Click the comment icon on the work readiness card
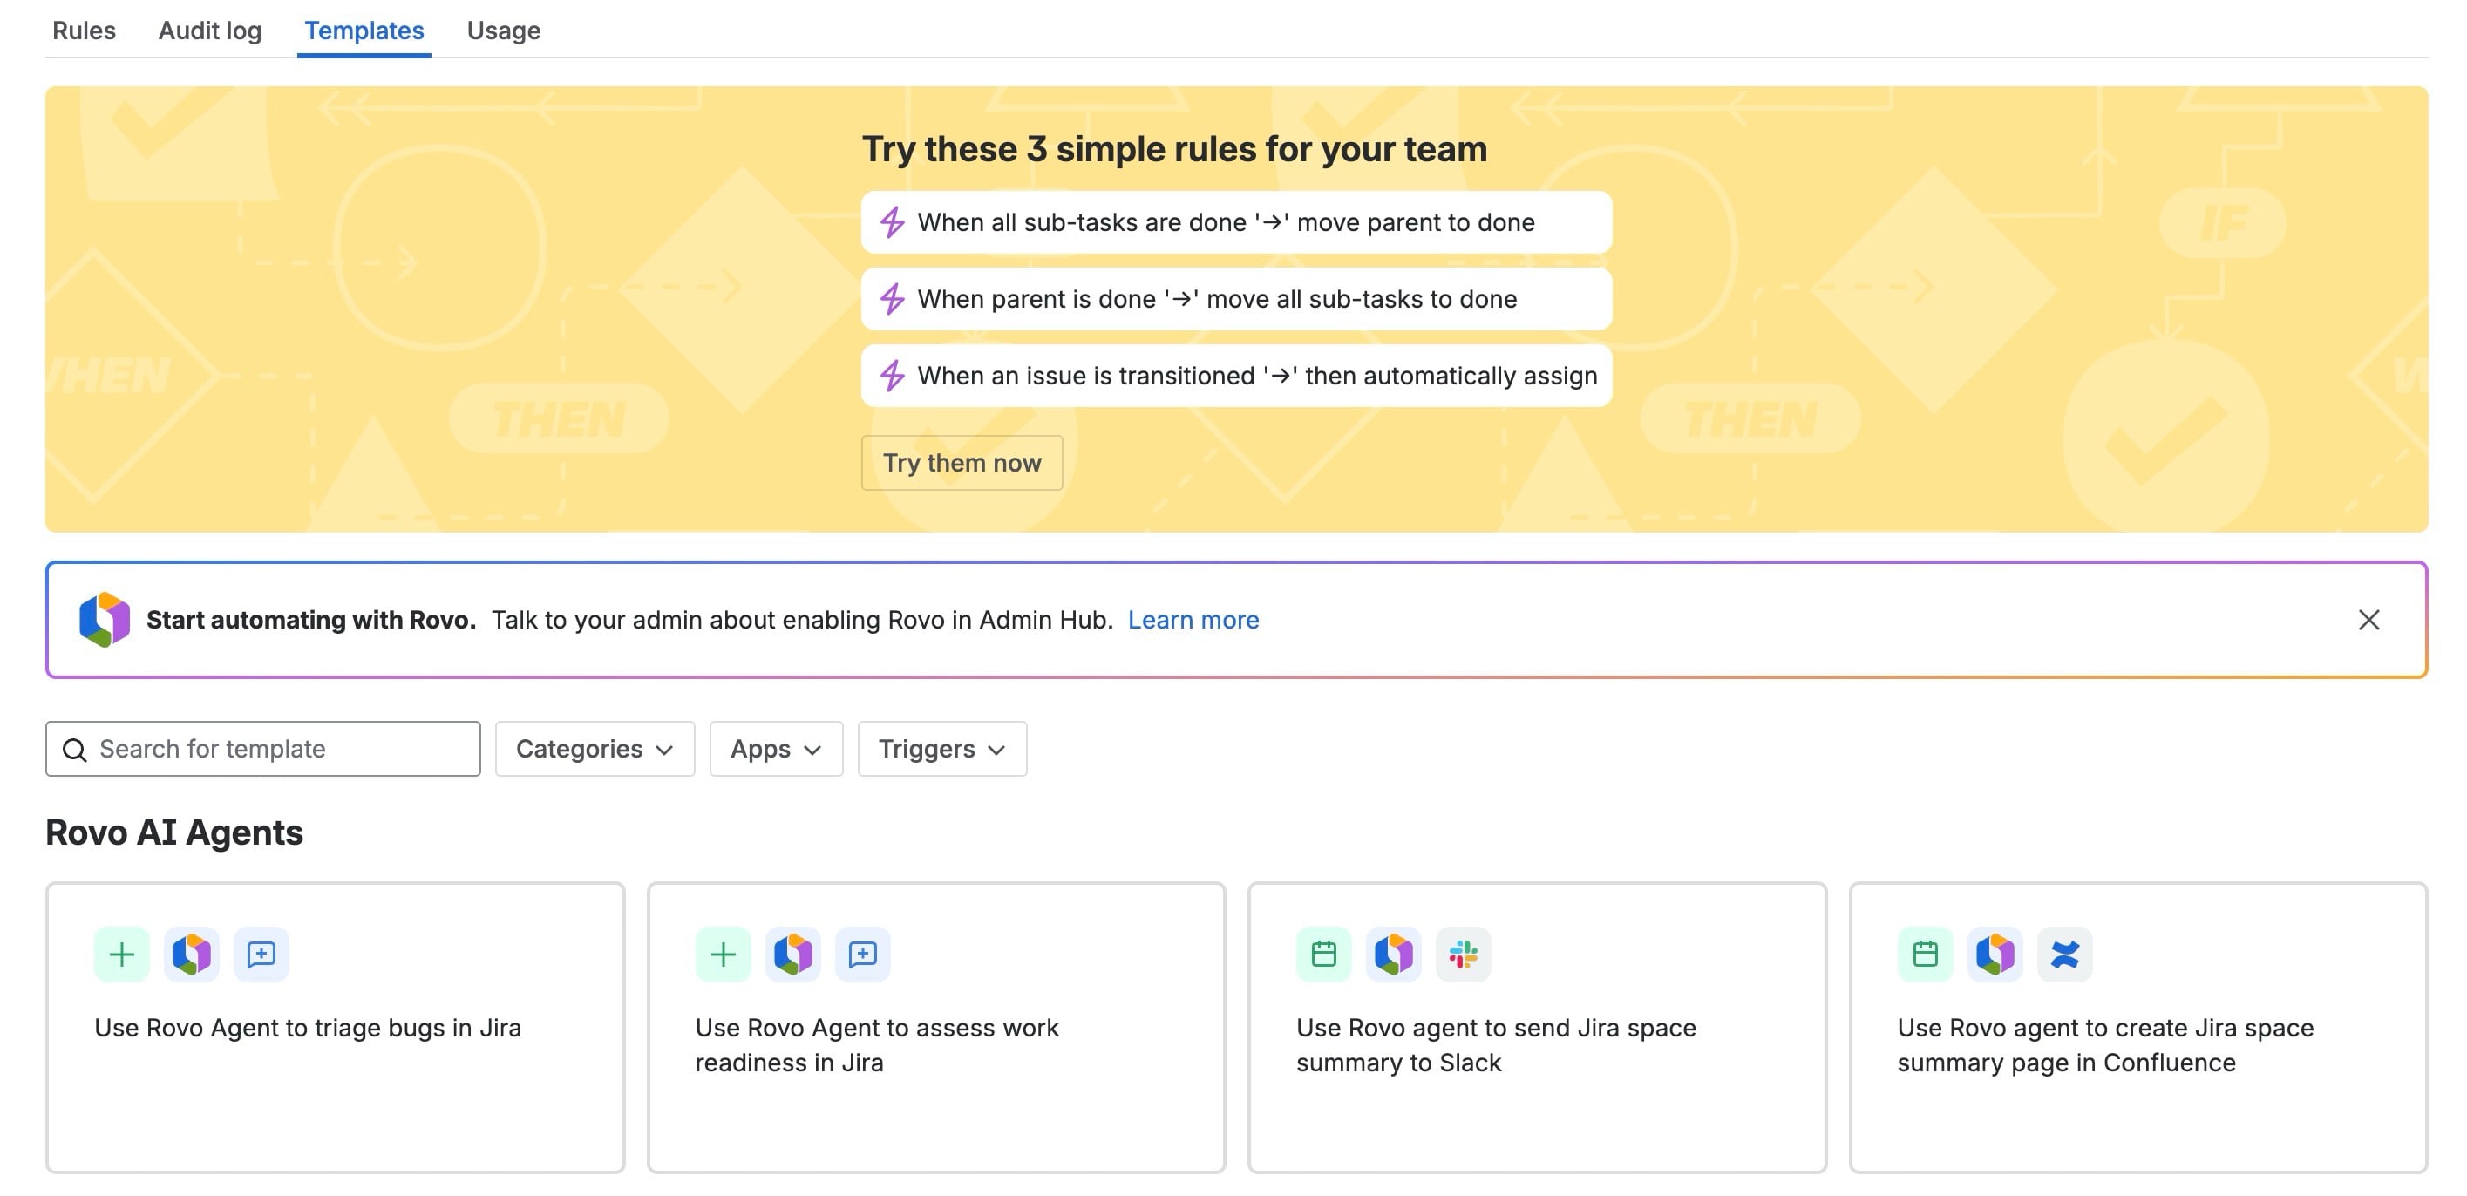 (x=863, y=954)
